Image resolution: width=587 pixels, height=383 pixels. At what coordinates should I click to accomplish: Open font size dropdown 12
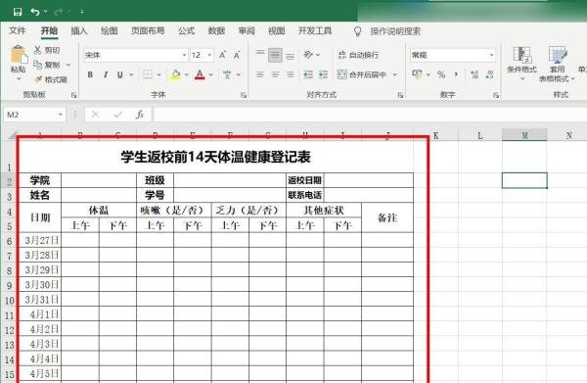pyautogui.click(x=209, y=55)
